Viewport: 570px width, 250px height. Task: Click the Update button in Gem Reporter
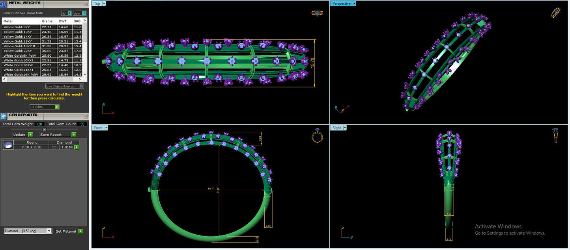[x=22, y=135]
